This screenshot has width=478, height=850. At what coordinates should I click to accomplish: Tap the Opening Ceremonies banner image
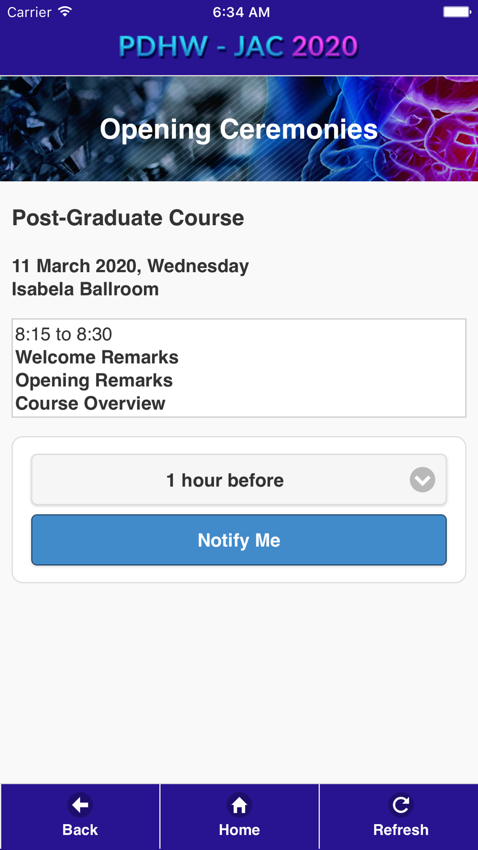click(239, 129)
